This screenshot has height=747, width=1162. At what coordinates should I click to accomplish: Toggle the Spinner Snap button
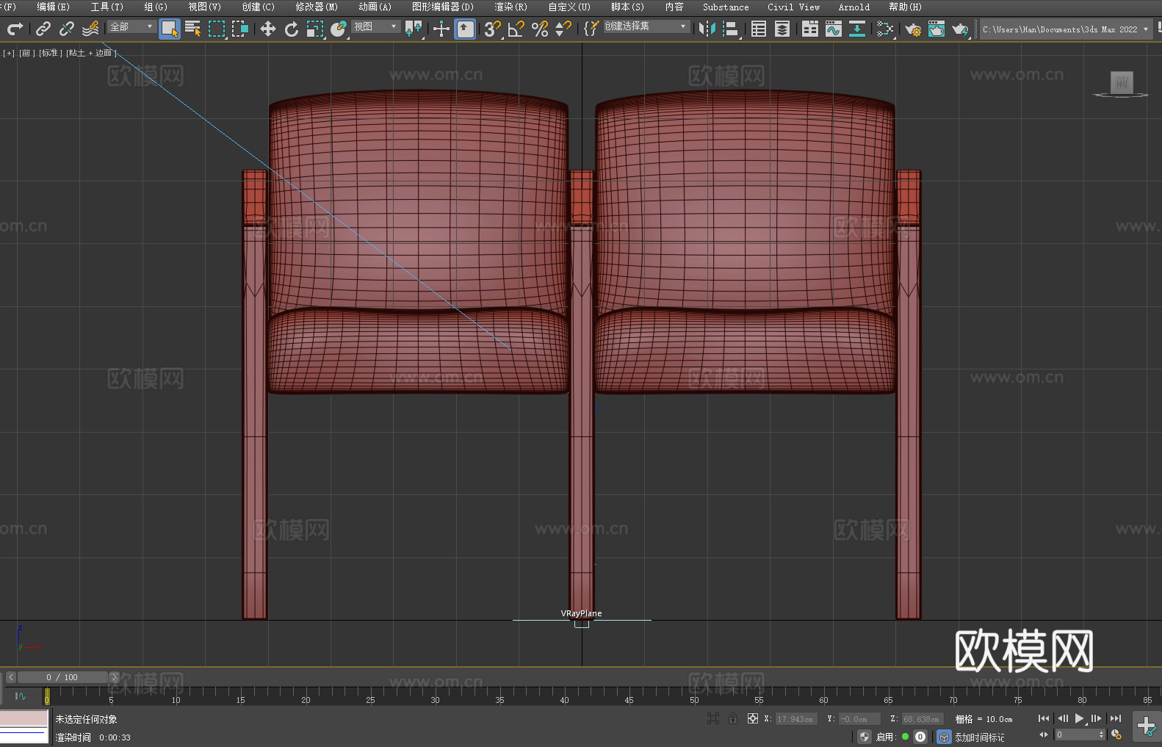(x=563, y=29)
